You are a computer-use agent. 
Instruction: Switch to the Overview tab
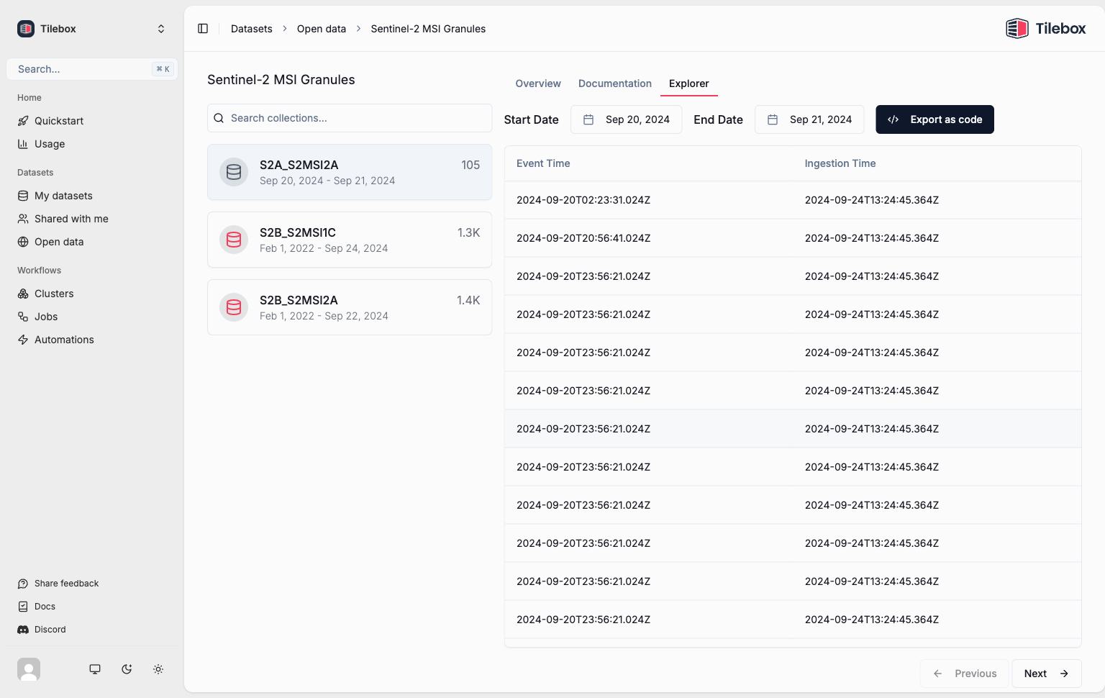click(538, 83)
